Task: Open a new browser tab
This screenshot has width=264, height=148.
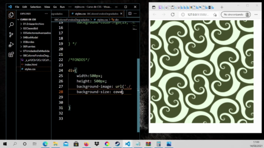Action: coord(222,7)
